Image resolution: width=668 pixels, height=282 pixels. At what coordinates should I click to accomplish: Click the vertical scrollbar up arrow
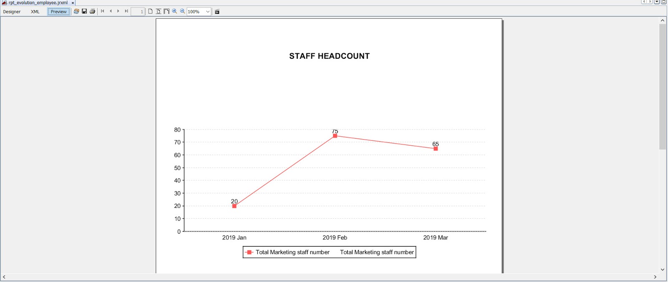(x=663, y=20)
